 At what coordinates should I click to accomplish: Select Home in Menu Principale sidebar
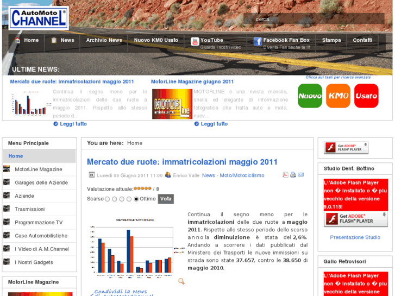(40, 156)
